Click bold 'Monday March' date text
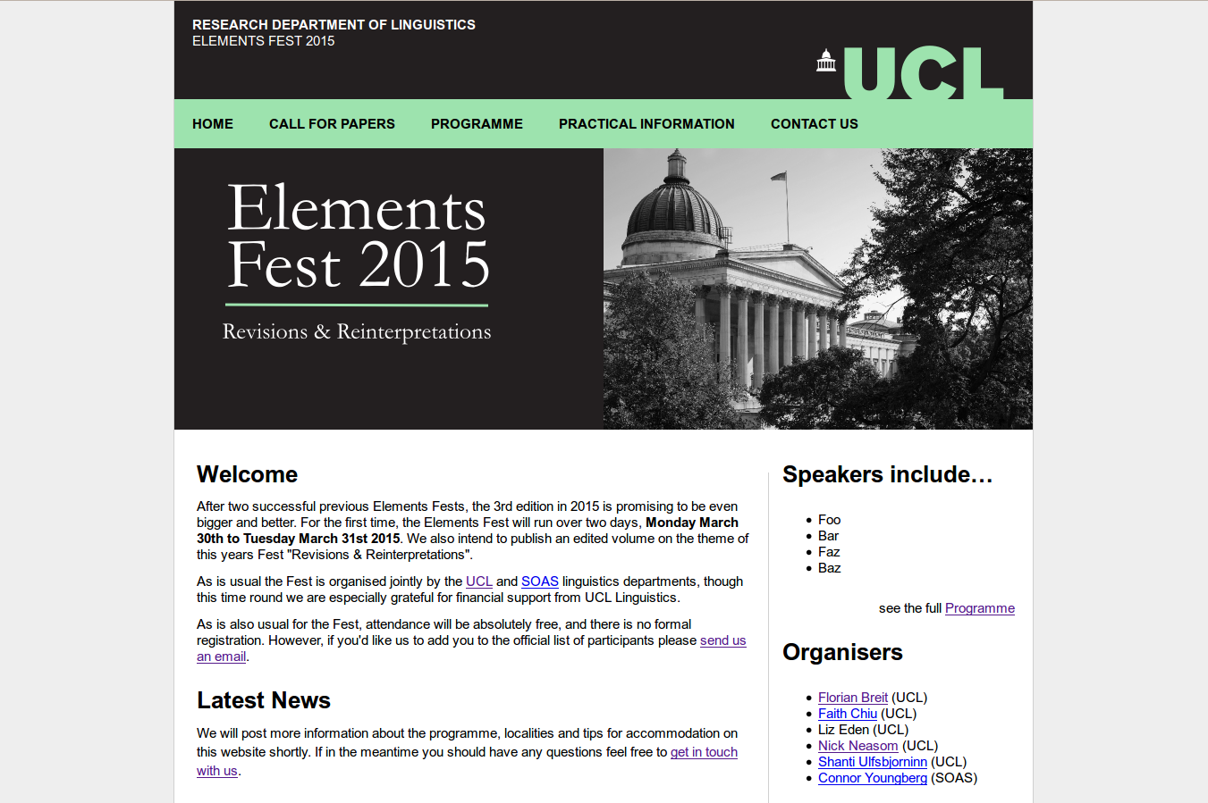Image resolution: width=1208 pixels, height=803 pixels. (692, 523)
